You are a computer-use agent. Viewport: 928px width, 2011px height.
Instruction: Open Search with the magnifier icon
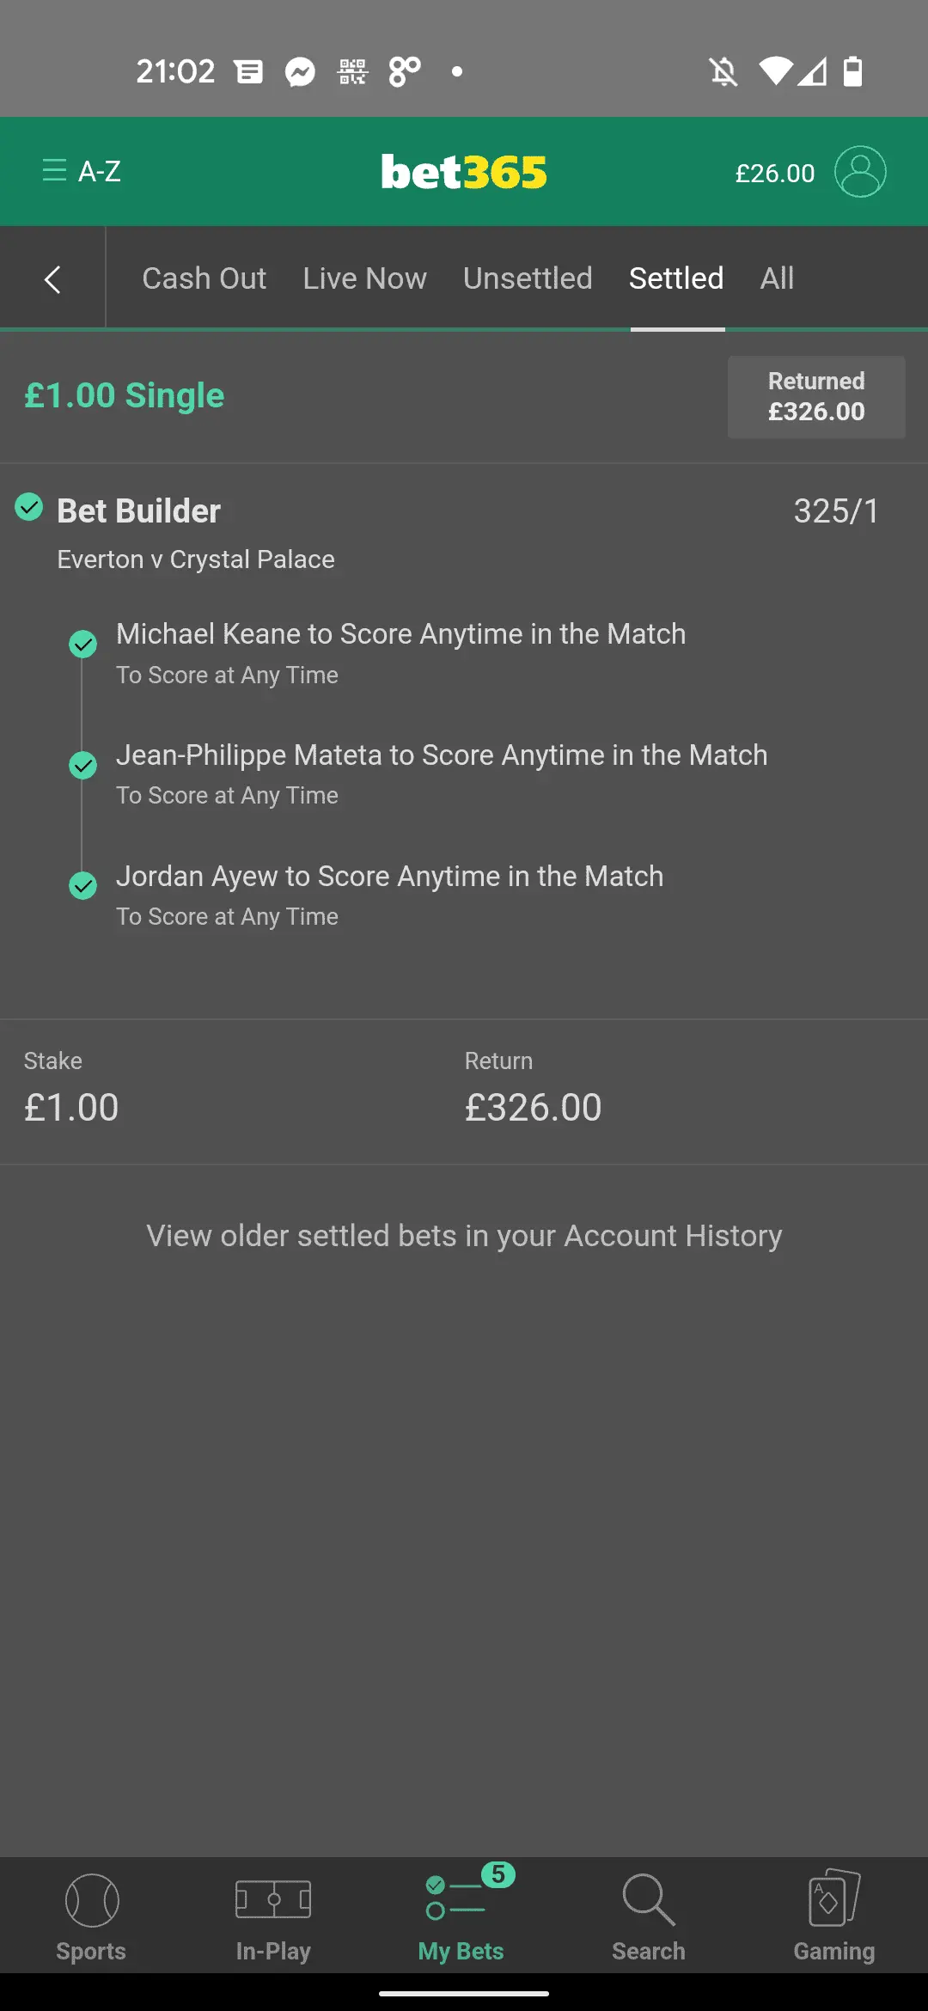(649, 1899)
